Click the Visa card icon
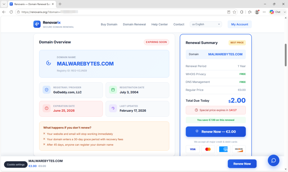Image resolution: width=288 pixels, height=172 pixels. pyautogui.click(x=192, y=149)
